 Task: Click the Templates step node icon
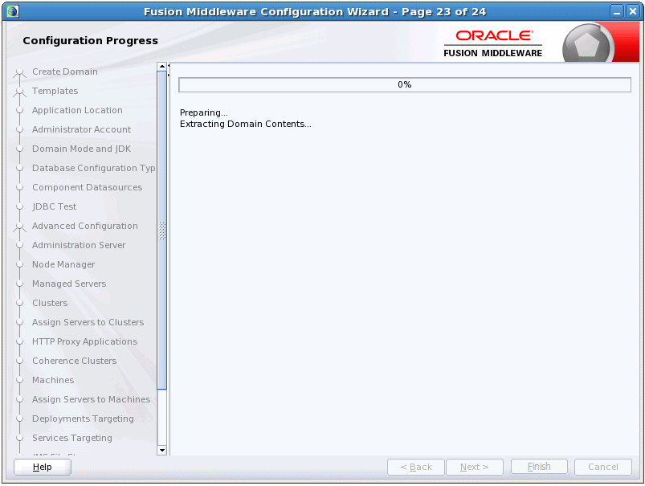click(x=19, y=92)
